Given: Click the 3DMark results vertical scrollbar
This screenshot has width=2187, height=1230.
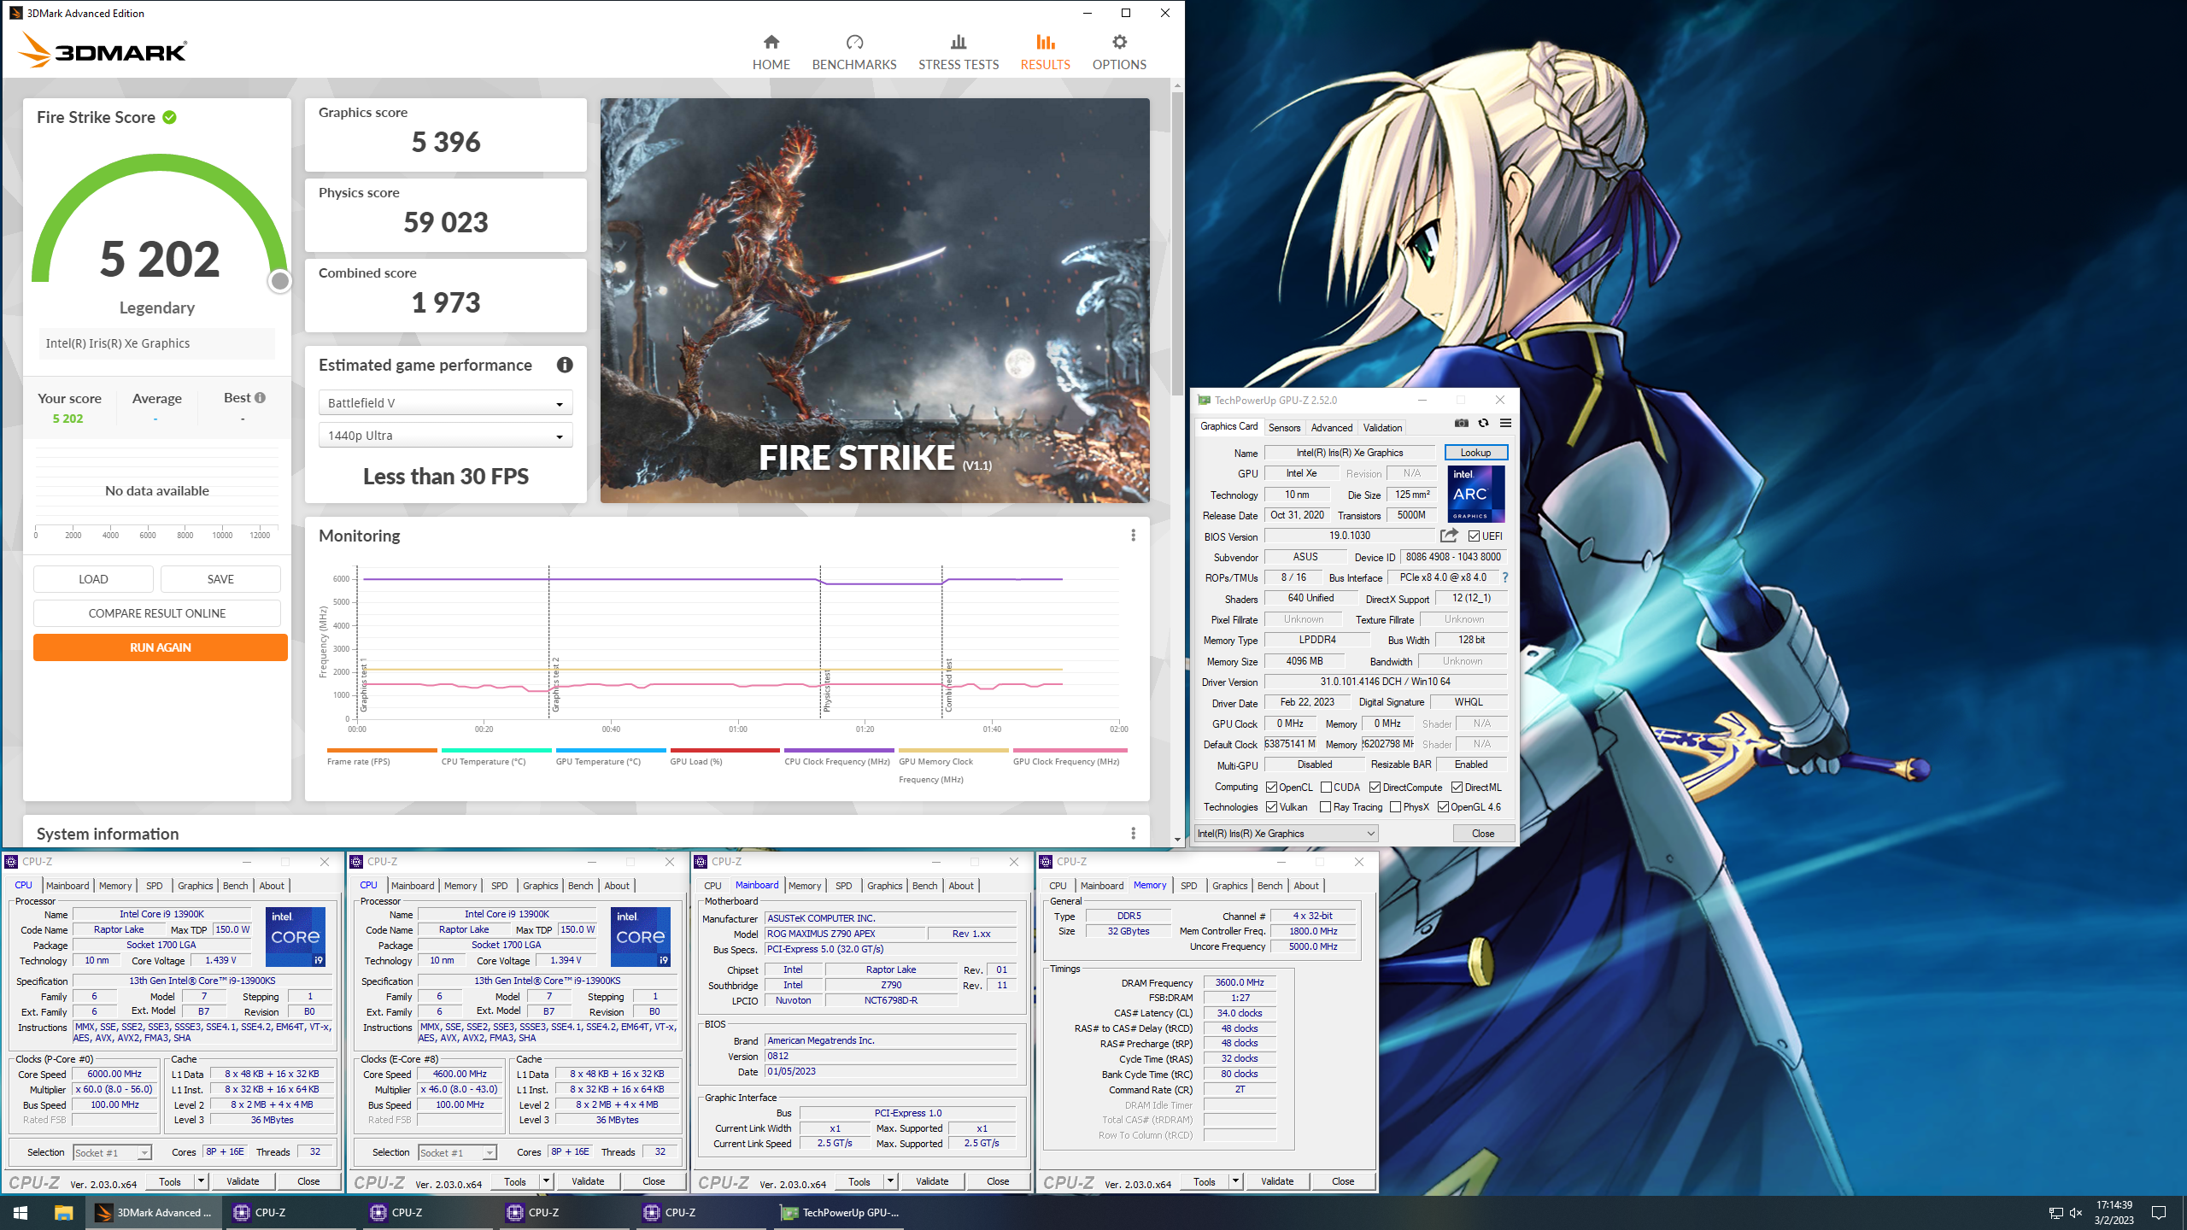Looking at the screenshot, I should click(x=1177, y=243).
